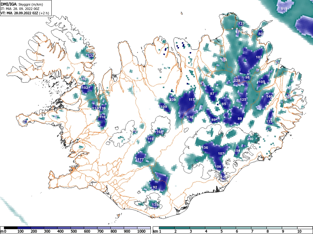
Task: Click the 119 visibility value on the map
Action: click(151, 139)
